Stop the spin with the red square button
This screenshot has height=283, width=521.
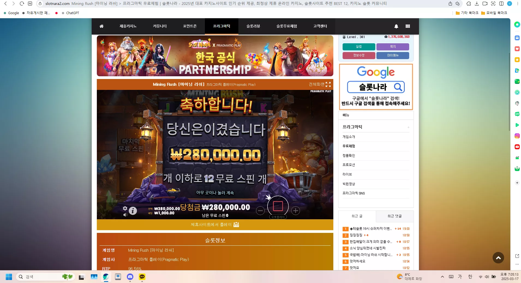[278, 206]
